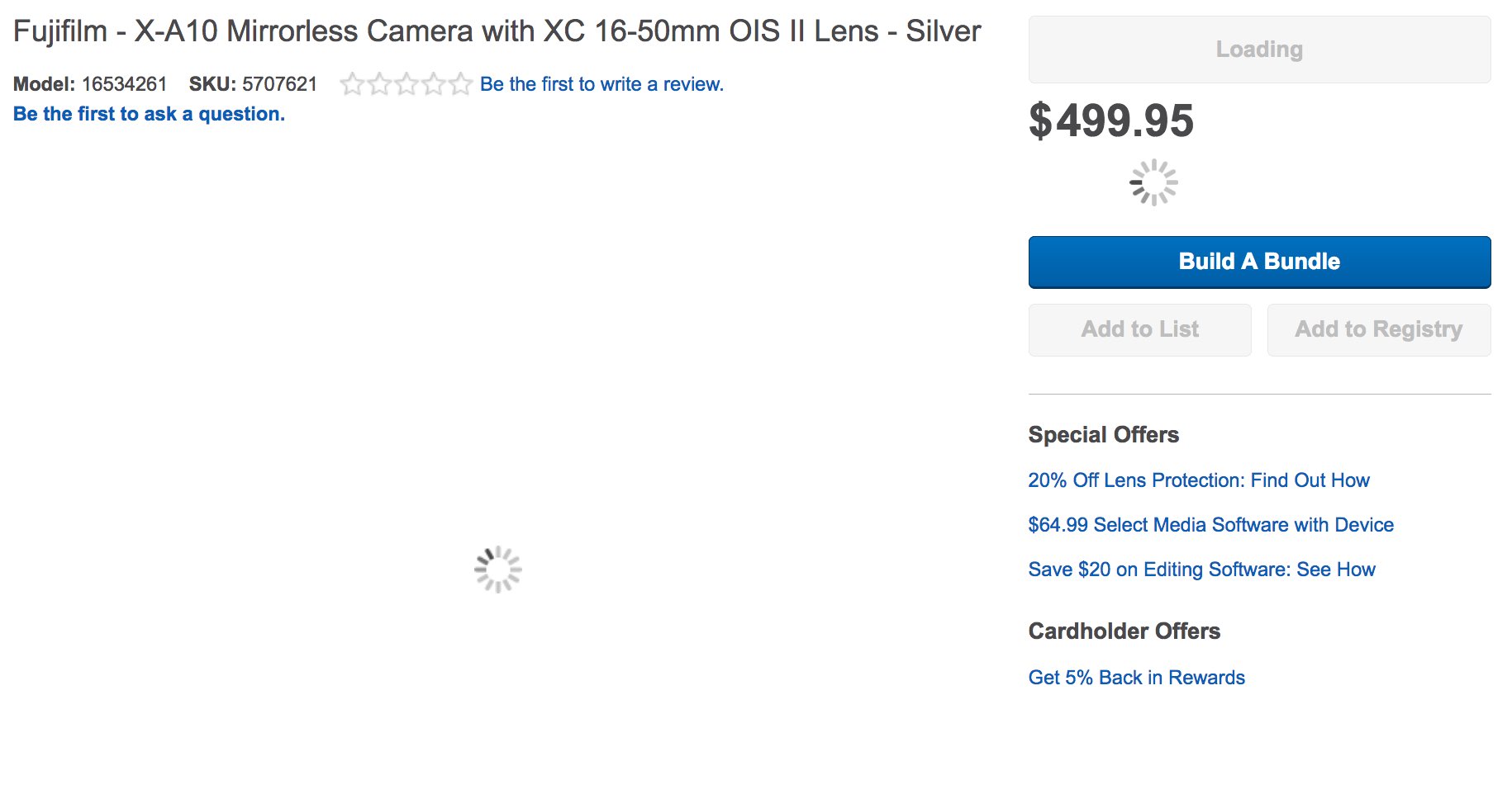Open the 20% Off Lens Protection offer
Viewport: 1512px width, 799px height.
click(x=1198, y=480)
